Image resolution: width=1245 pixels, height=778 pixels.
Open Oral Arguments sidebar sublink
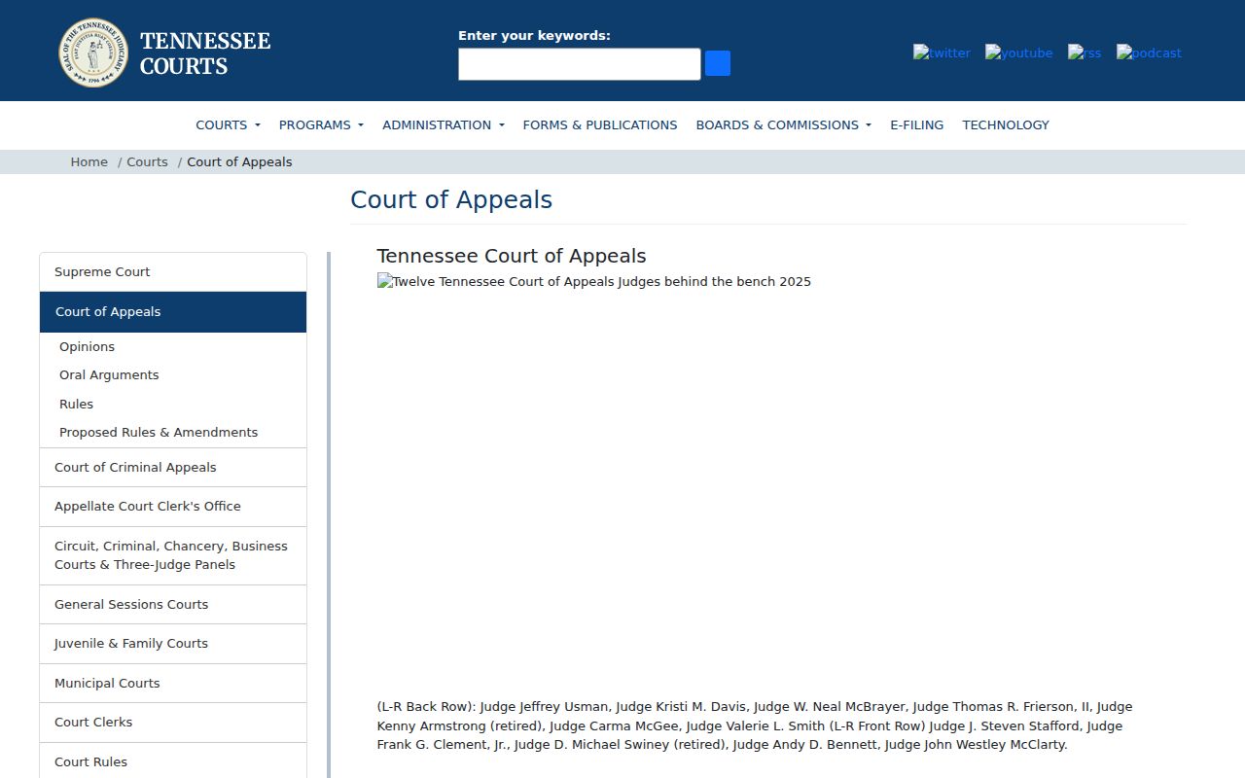coord(109,374)
